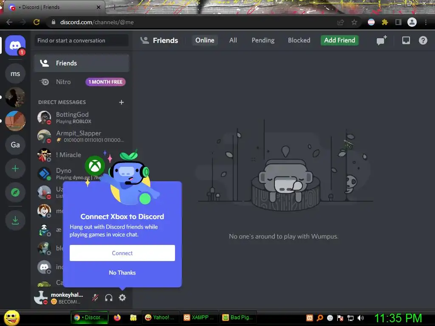Open the 'ms' server
Viewport: 435px width, 326px height.
[x=15, y=73]
